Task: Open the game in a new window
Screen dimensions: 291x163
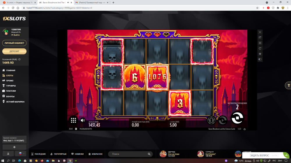Action: [x=260, y=37]
